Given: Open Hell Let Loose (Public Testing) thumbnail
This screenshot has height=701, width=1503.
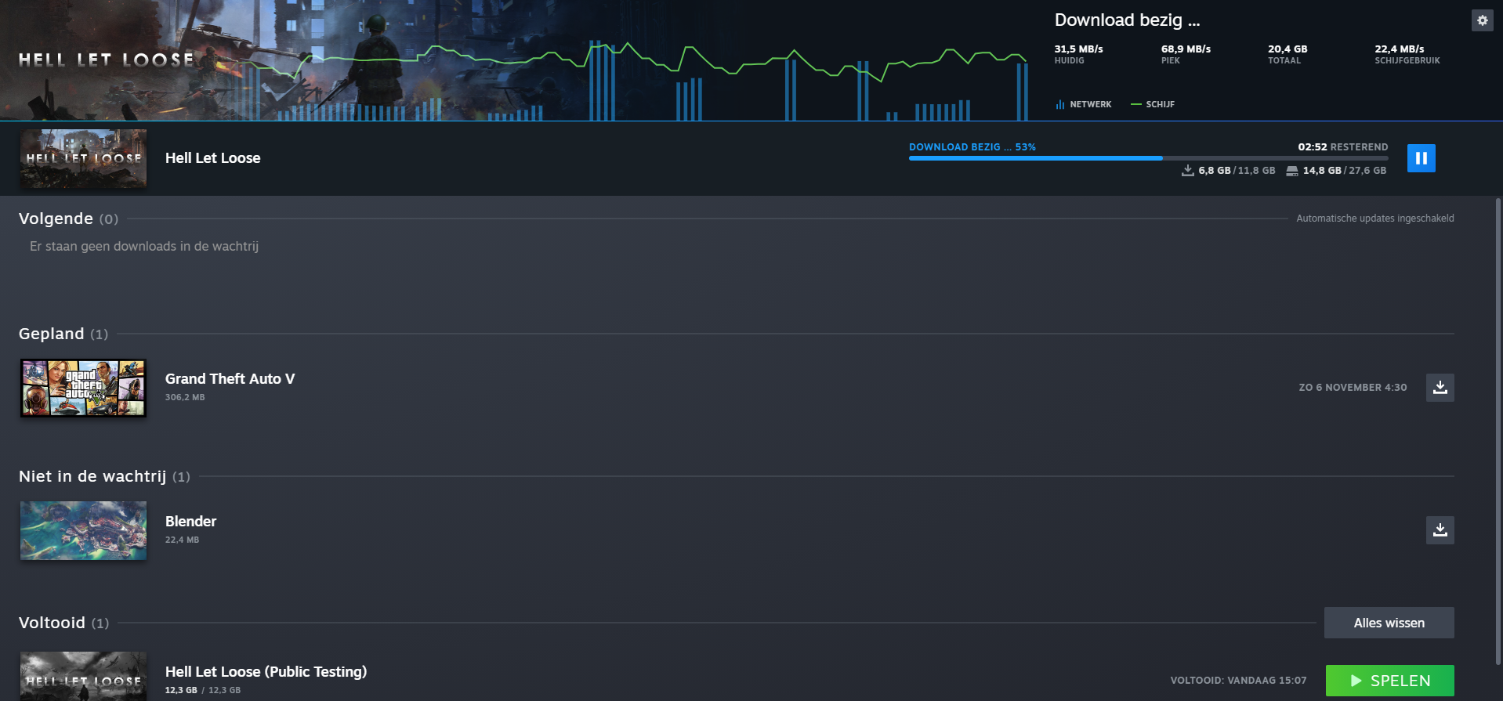Looking at the screenshot, I should (x=83, y=676).
